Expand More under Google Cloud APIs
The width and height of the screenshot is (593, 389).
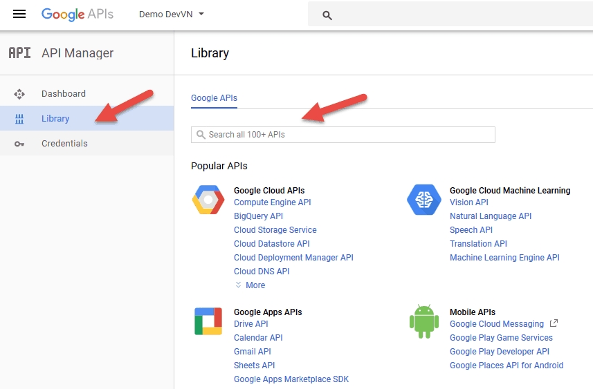(x=250, y=285)
